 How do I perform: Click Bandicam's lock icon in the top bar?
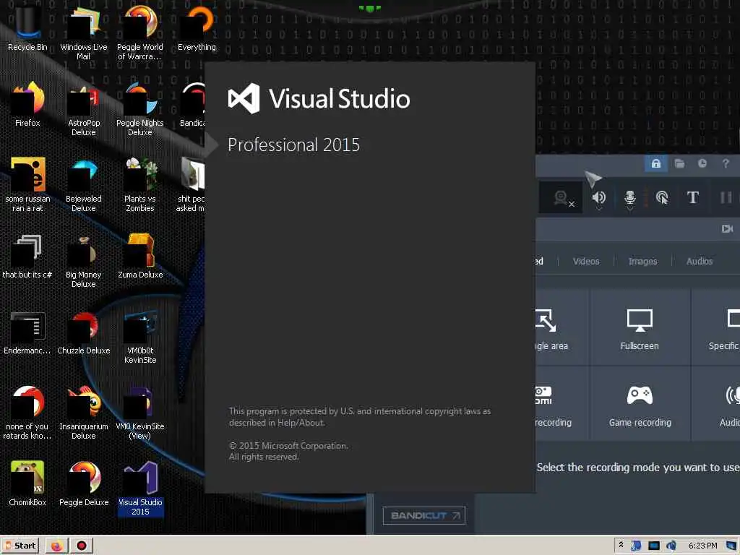(656, 163)
